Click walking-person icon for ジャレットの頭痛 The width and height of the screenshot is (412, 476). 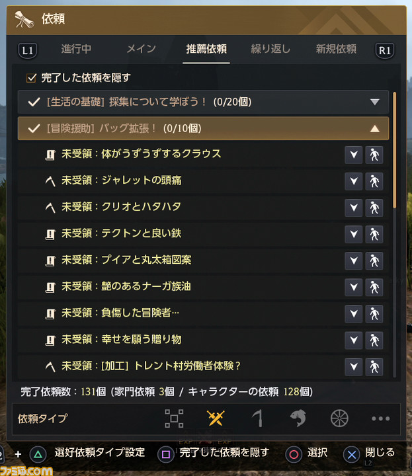tap(374, 181)
